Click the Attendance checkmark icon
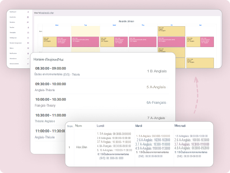The width and height of the screenshot is (230, 173). (28, 59)
